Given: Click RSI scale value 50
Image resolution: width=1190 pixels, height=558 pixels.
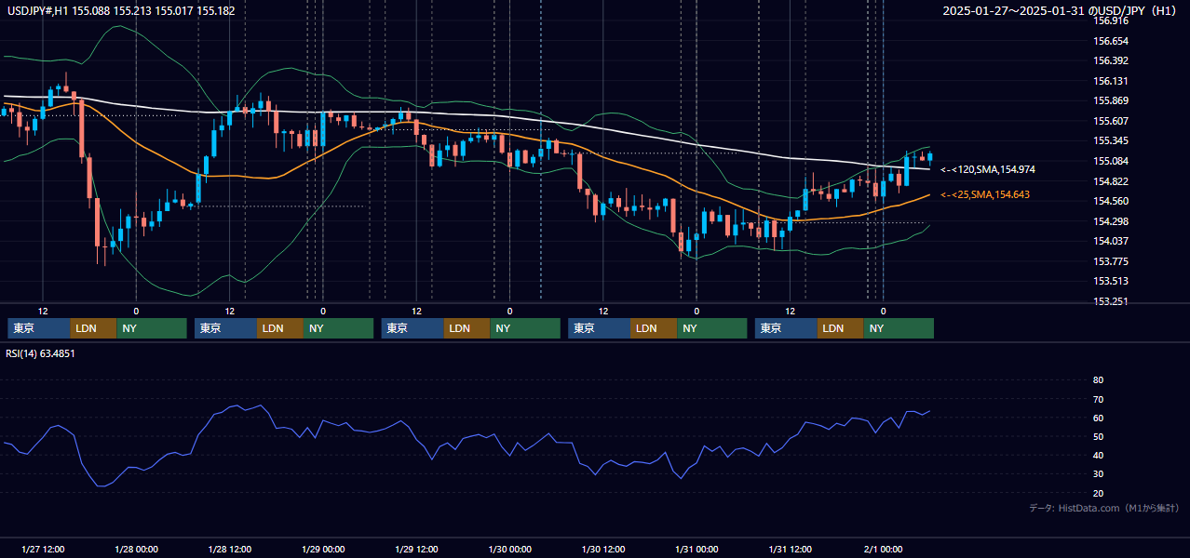Looking at the screenshot, I should point(1098,436).
